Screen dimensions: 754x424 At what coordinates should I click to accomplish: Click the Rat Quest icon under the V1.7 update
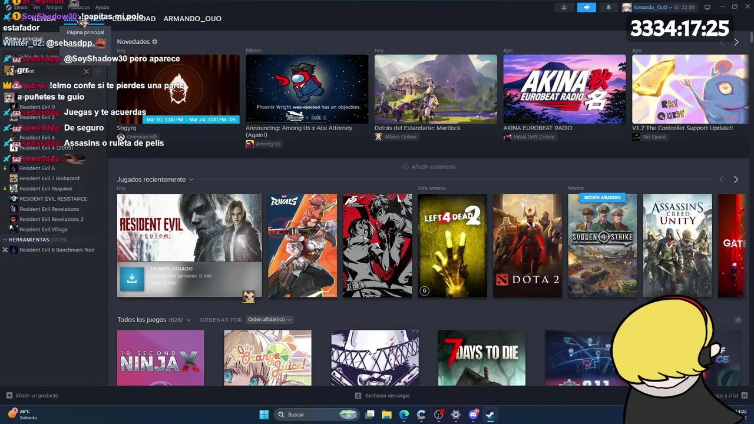tap(636, 137)
